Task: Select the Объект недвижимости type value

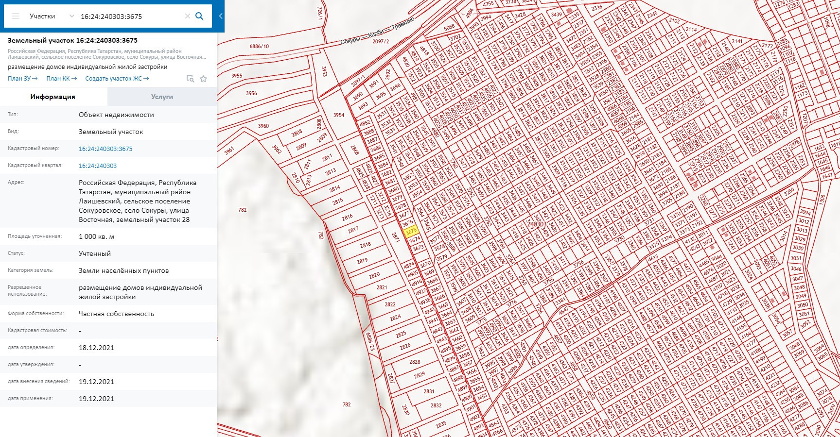Action: coord(116,115)
